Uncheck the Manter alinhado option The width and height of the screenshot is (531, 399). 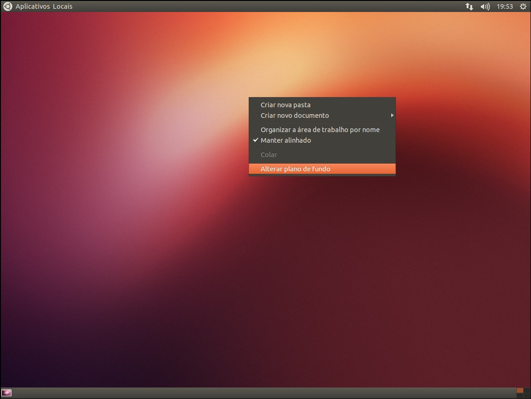pos(285,140)
